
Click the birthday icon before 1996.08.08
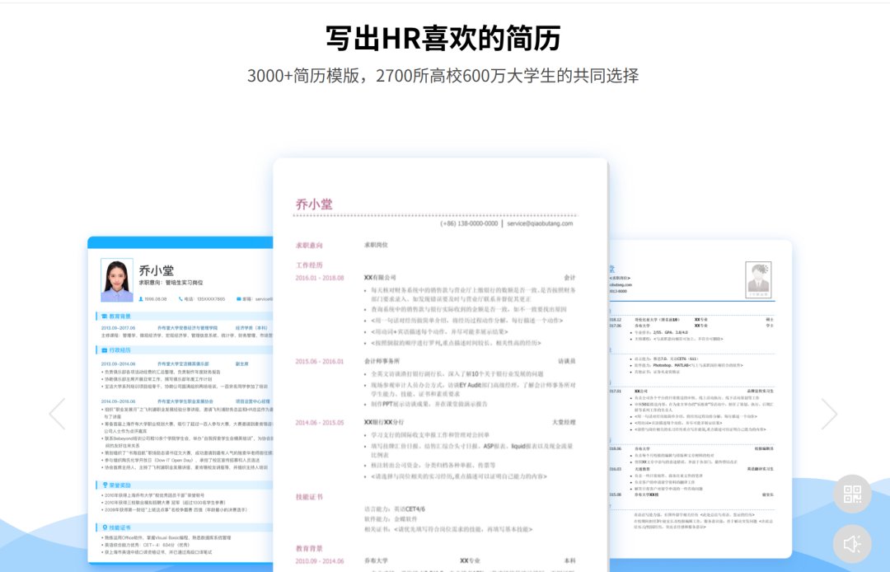140,298
